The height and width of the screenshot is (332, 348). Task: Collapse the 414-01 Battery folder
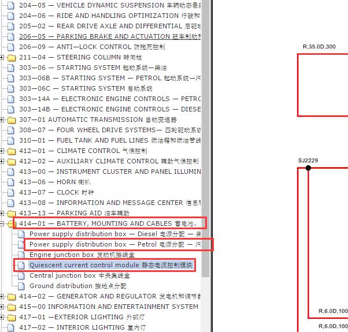click(x=2, y=224)
